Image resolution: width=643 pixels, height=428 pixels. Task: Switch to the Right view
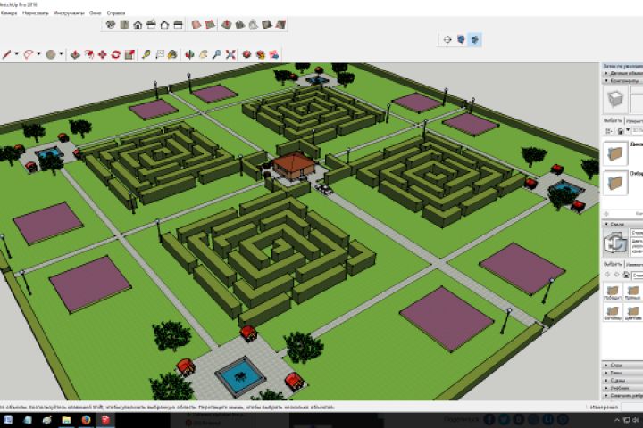(x=151, y=25)
